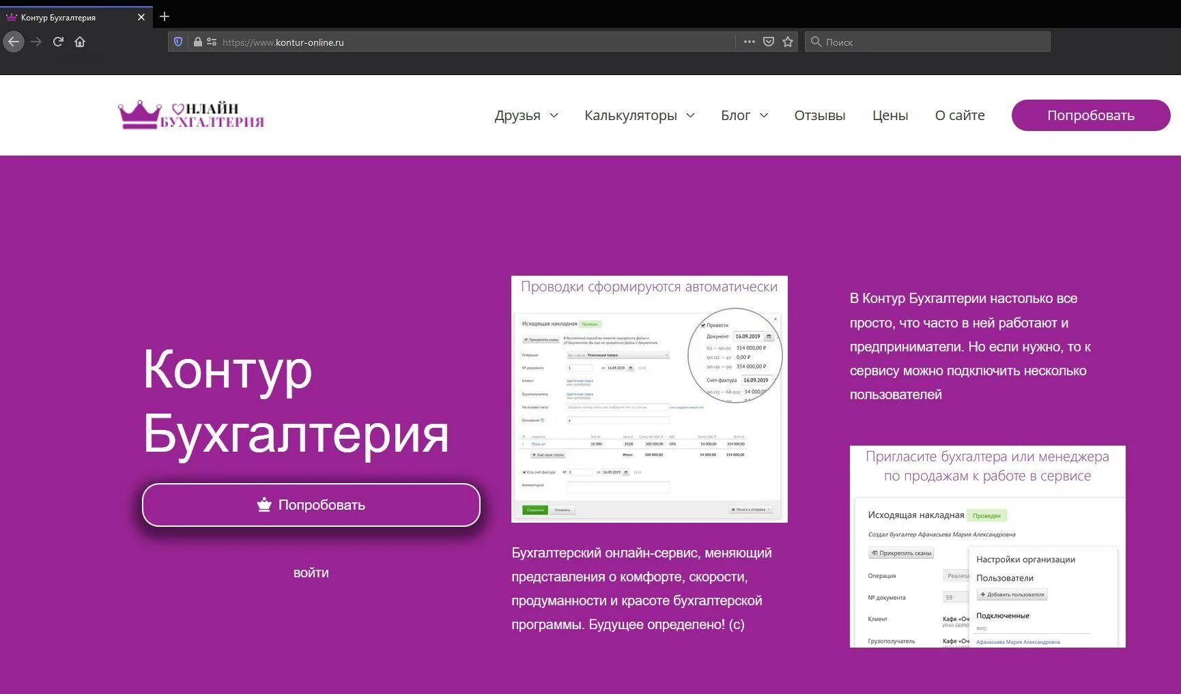
Task: Click the header Попробовать button
Action: 1091,115
